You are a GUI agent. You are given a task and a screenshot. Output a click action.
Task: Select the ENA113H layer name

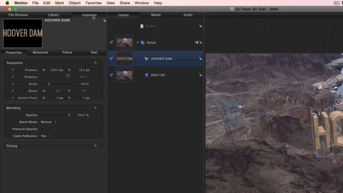(158, 75)
